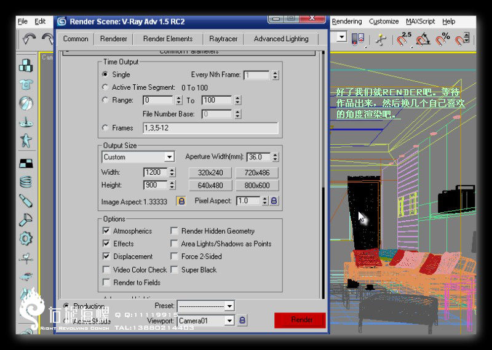Enable Render Hidden Geometry

[x=174, y=231]
